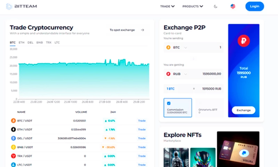Click Trade link for BTC / USDT
The image size is (278, 167).
coord(142,121)
